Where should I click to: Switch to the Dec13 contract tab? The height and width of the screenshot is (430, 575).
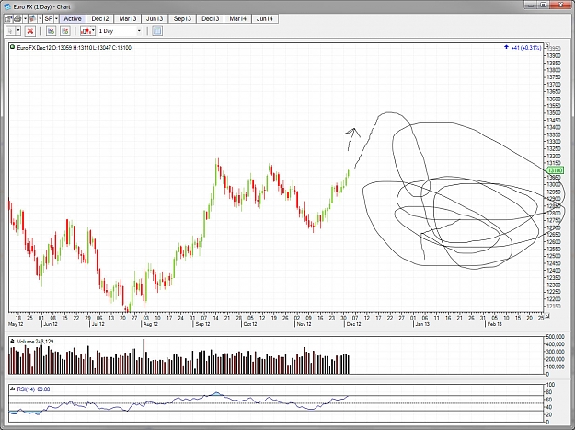click(x=210, y=18)
